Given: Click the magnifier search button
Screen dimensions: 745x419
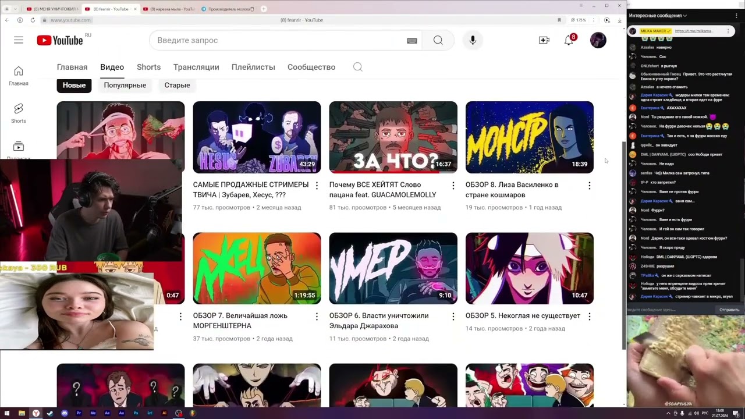Looking at the screenshot, I should point(438,40).
